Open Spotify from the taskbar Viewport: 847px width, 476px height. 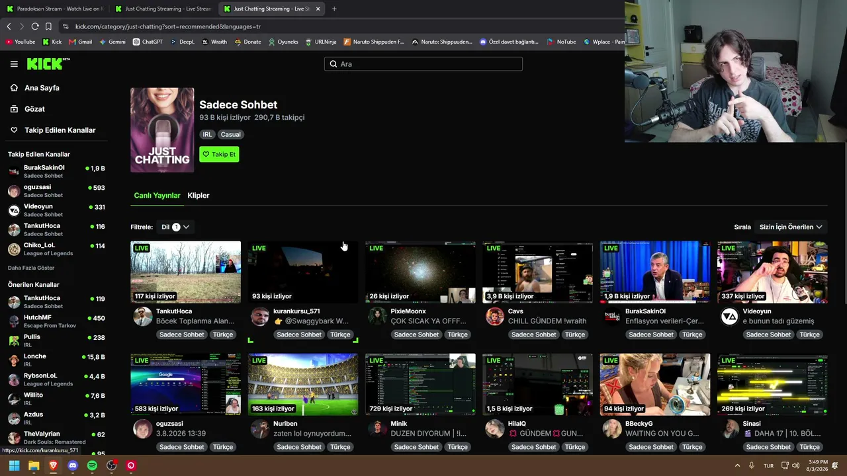(x=92, y=465)
